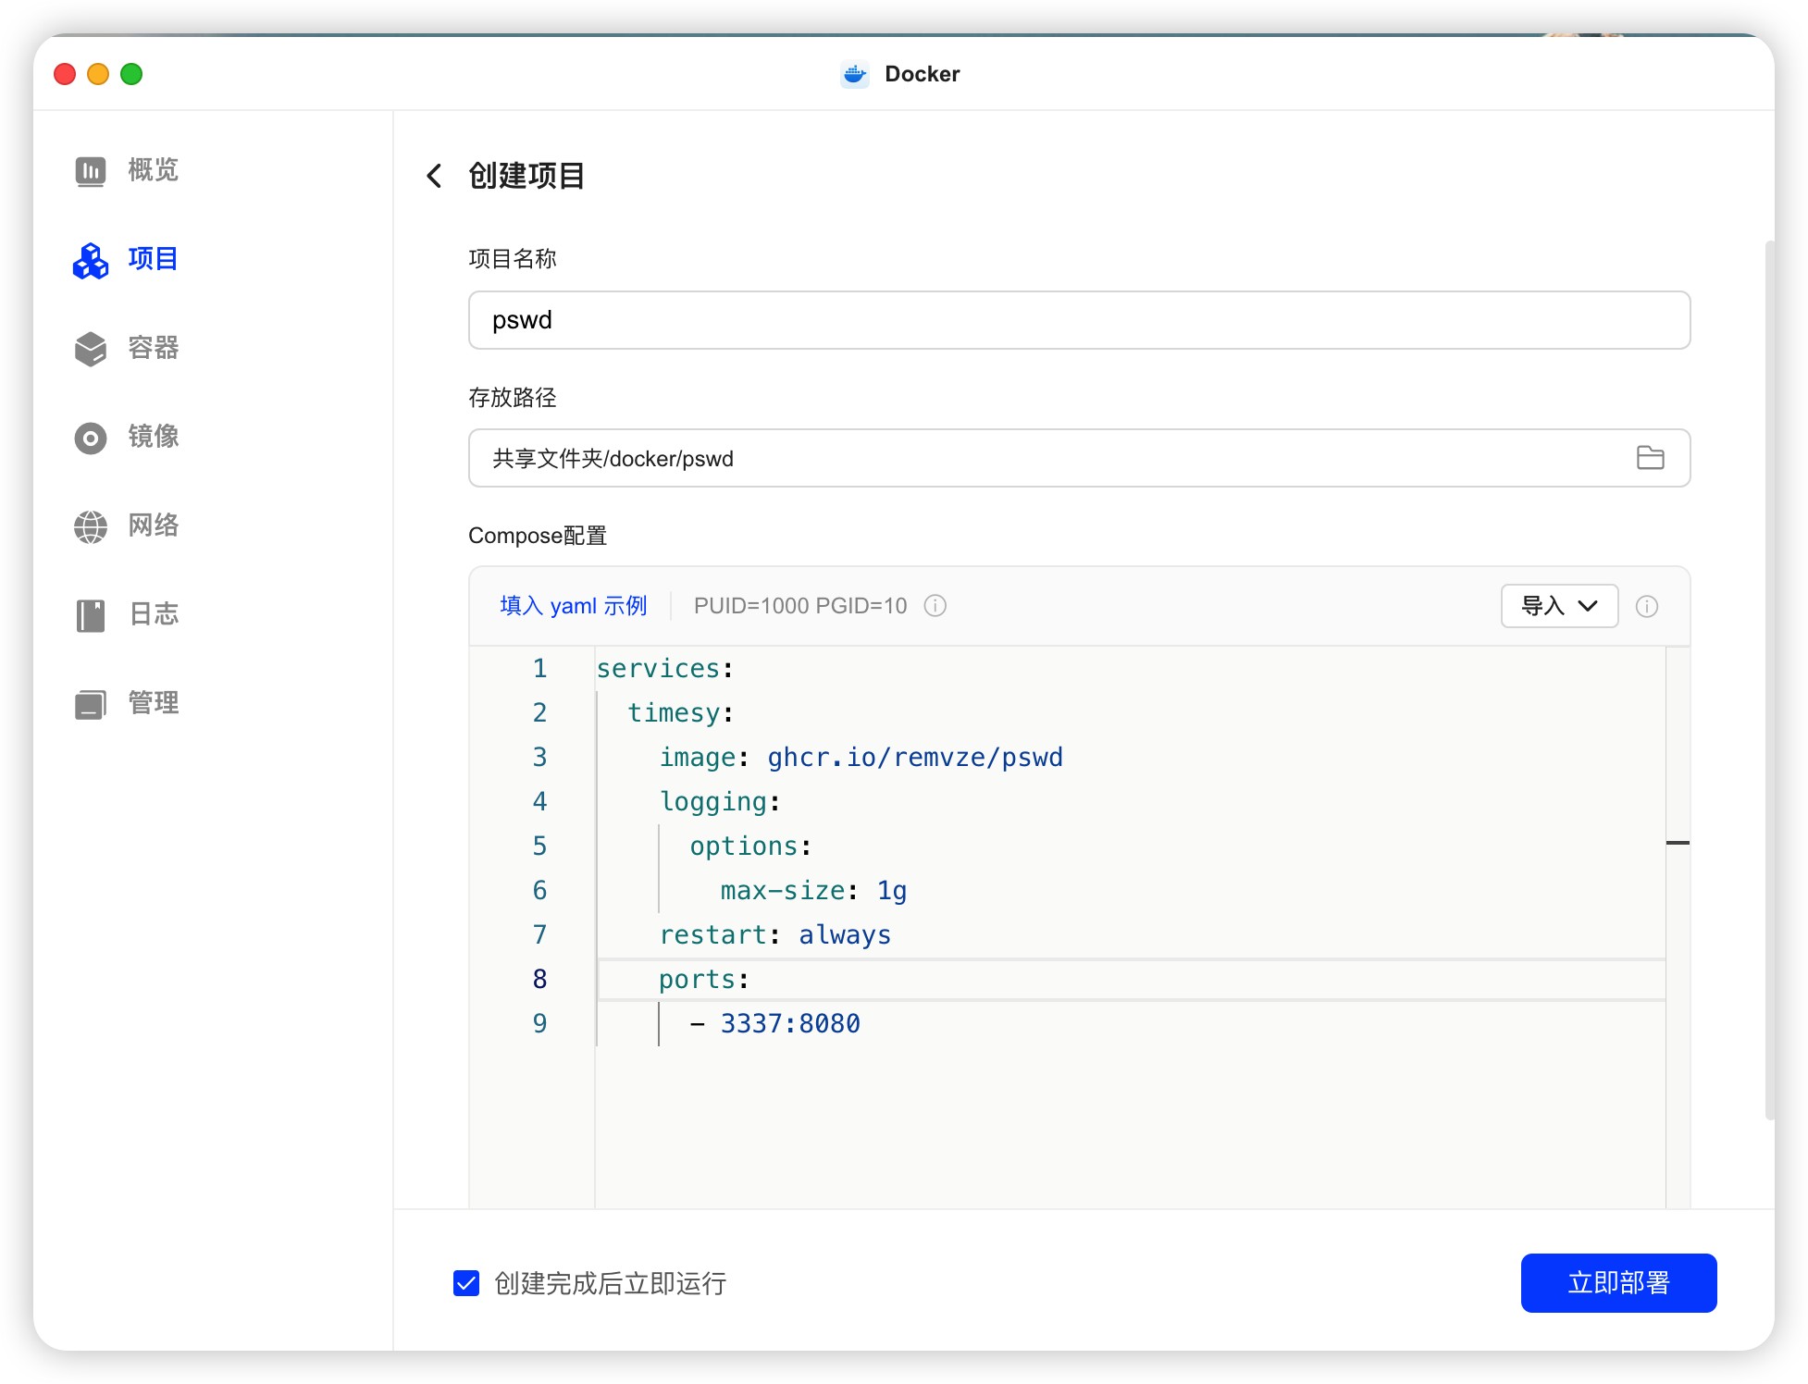Image resolution: width=1808 pixels, height=1384 pixels.
Task: Select the 网络 sidebar menu label
Action: (154, 526)
